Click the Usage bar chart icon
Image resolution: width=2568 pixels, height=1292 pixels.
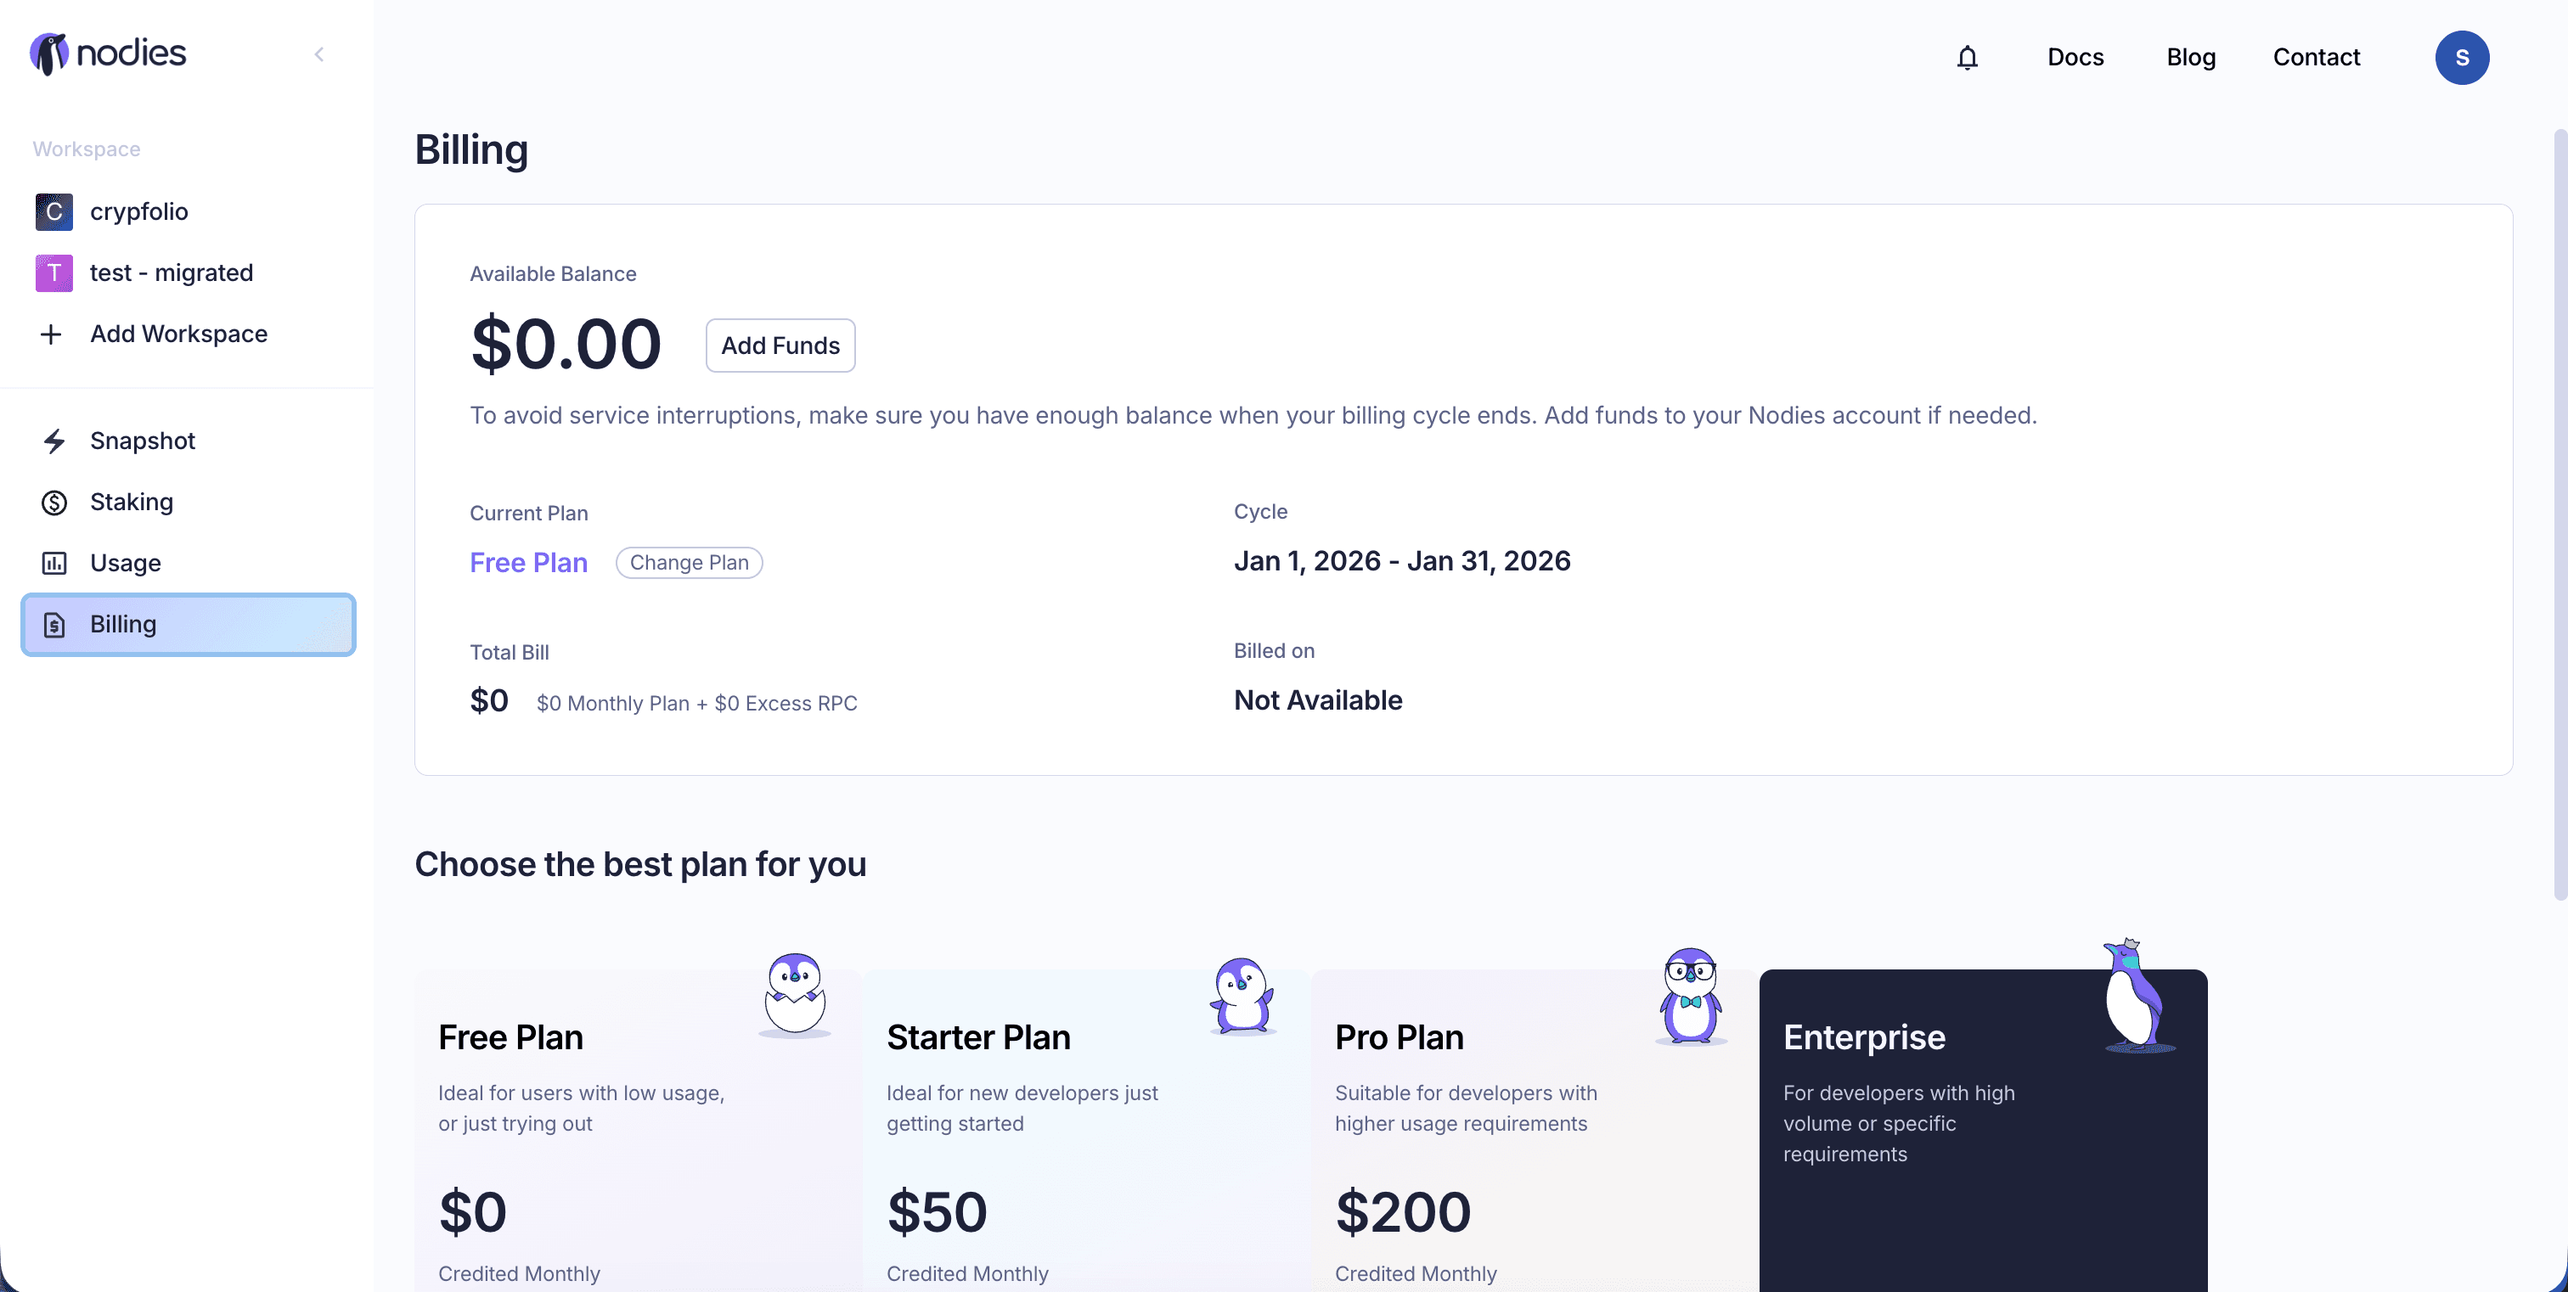(x=53, y=563)
